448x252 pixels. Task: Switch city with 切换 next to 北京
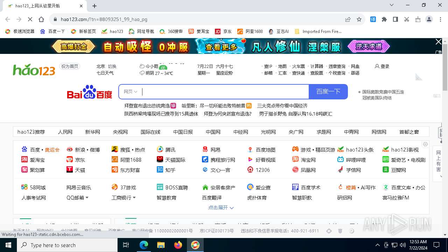click(112, 66)
